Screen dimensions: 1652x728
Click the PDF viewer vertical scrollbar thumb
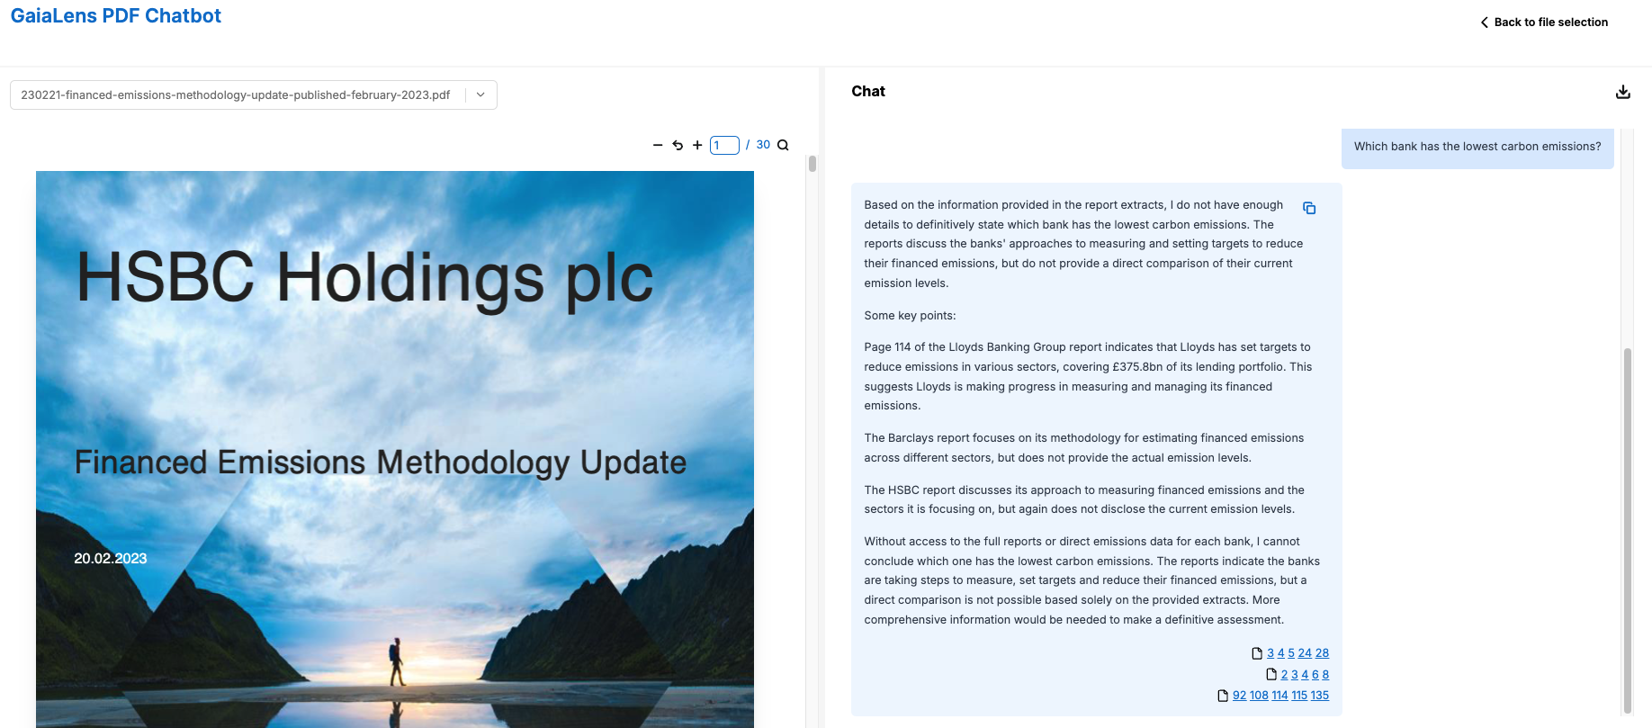(813, 164)
